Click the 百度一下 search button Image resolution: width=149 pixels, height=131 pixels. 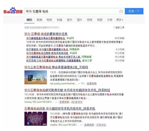pyautogui.click(x=134, y=11)
